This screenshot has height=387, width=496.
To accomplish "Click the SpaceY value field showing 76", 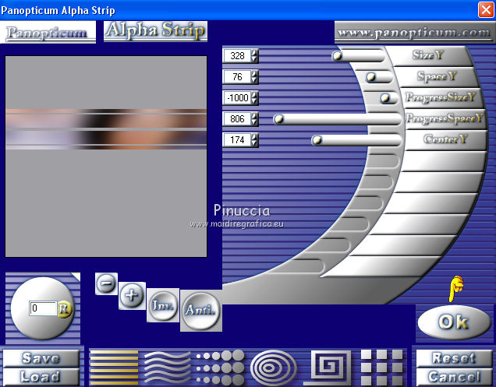I will pos(237,77).
